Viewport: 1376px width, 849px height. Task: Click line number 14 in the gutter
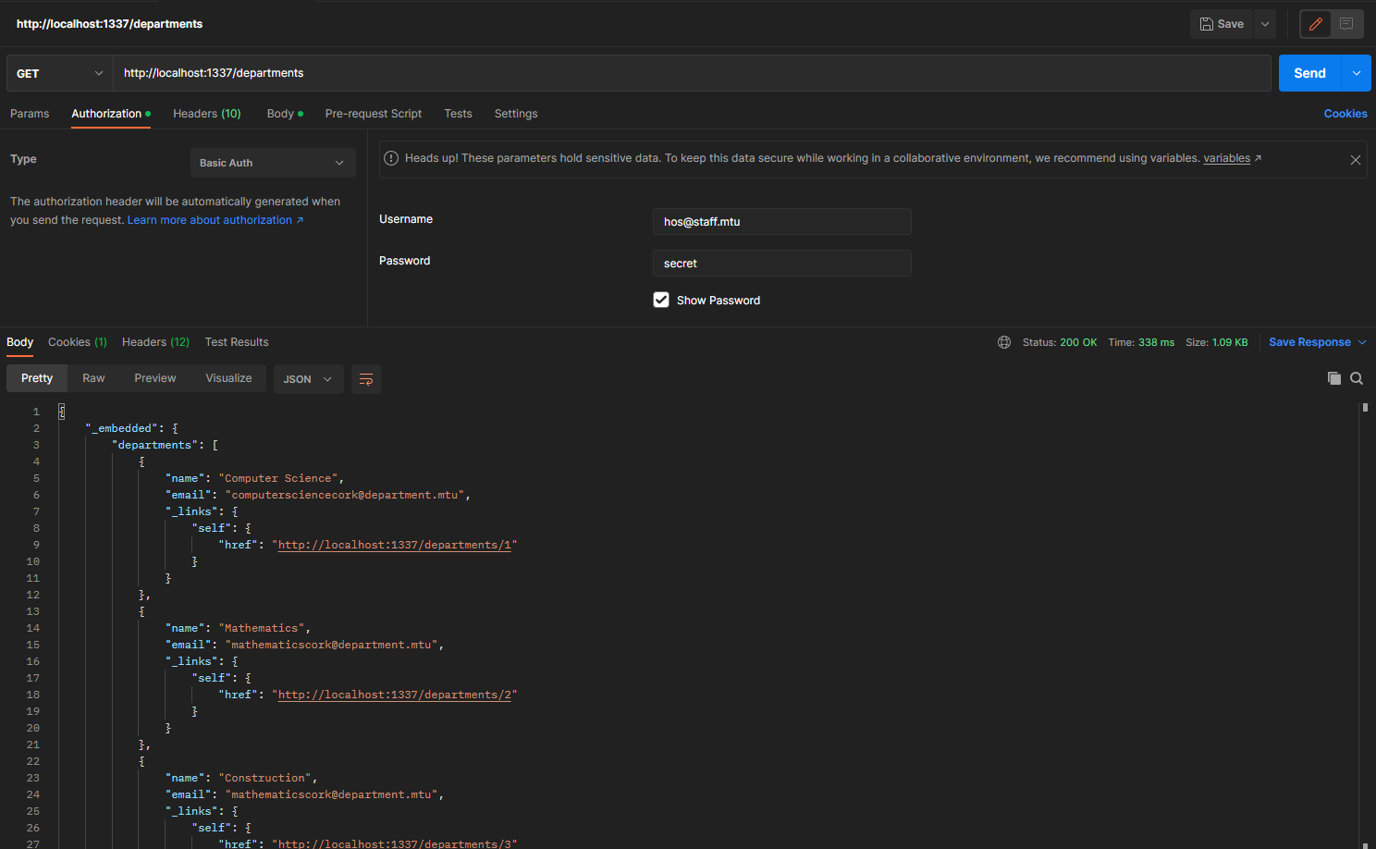click(x=33, y=628)
